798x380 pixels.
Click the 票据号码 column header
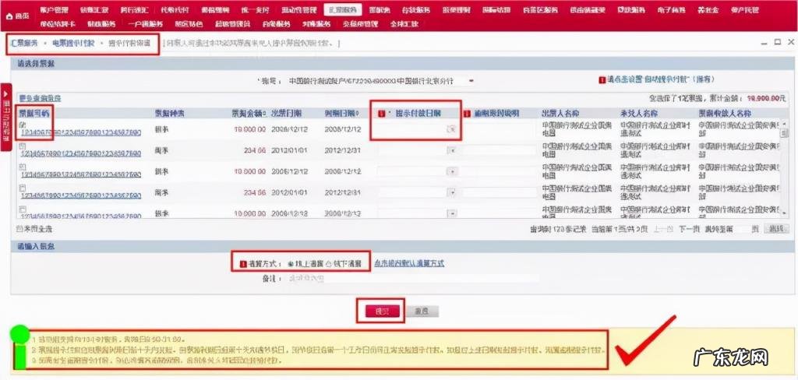[x=34, y=114]
